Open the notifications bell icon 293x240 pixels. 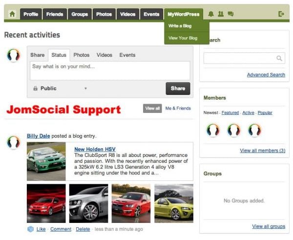pyautogui.click(x=211, y=14)
